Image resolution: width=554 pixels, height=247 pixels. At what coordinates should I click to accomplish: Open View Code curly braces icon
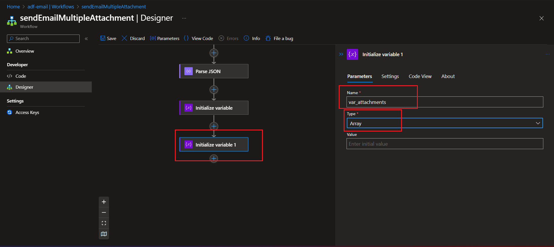[x=186, y=38]
